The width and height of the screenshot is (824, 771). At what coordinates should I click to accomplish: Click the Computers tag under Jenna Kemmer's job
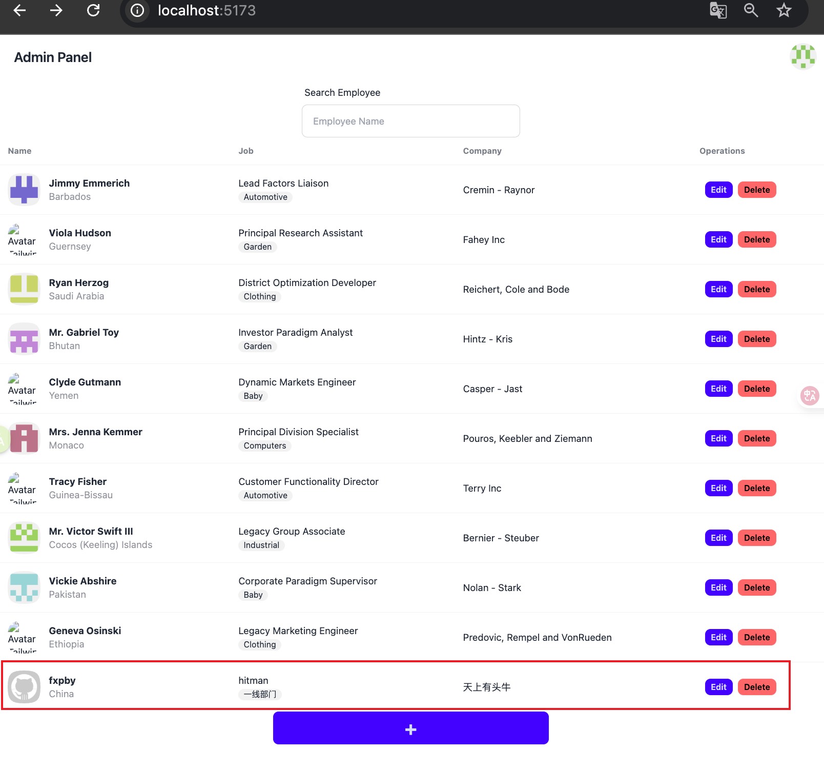click(x=264, y=446)
